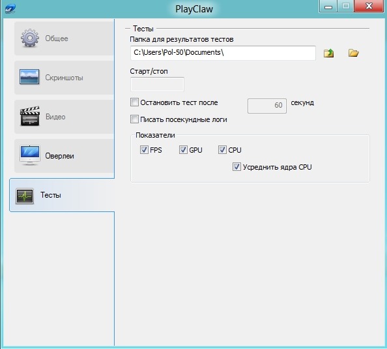Uncheck the FPS indicator checkbox

pyautogui.click(x=144, y=150)
